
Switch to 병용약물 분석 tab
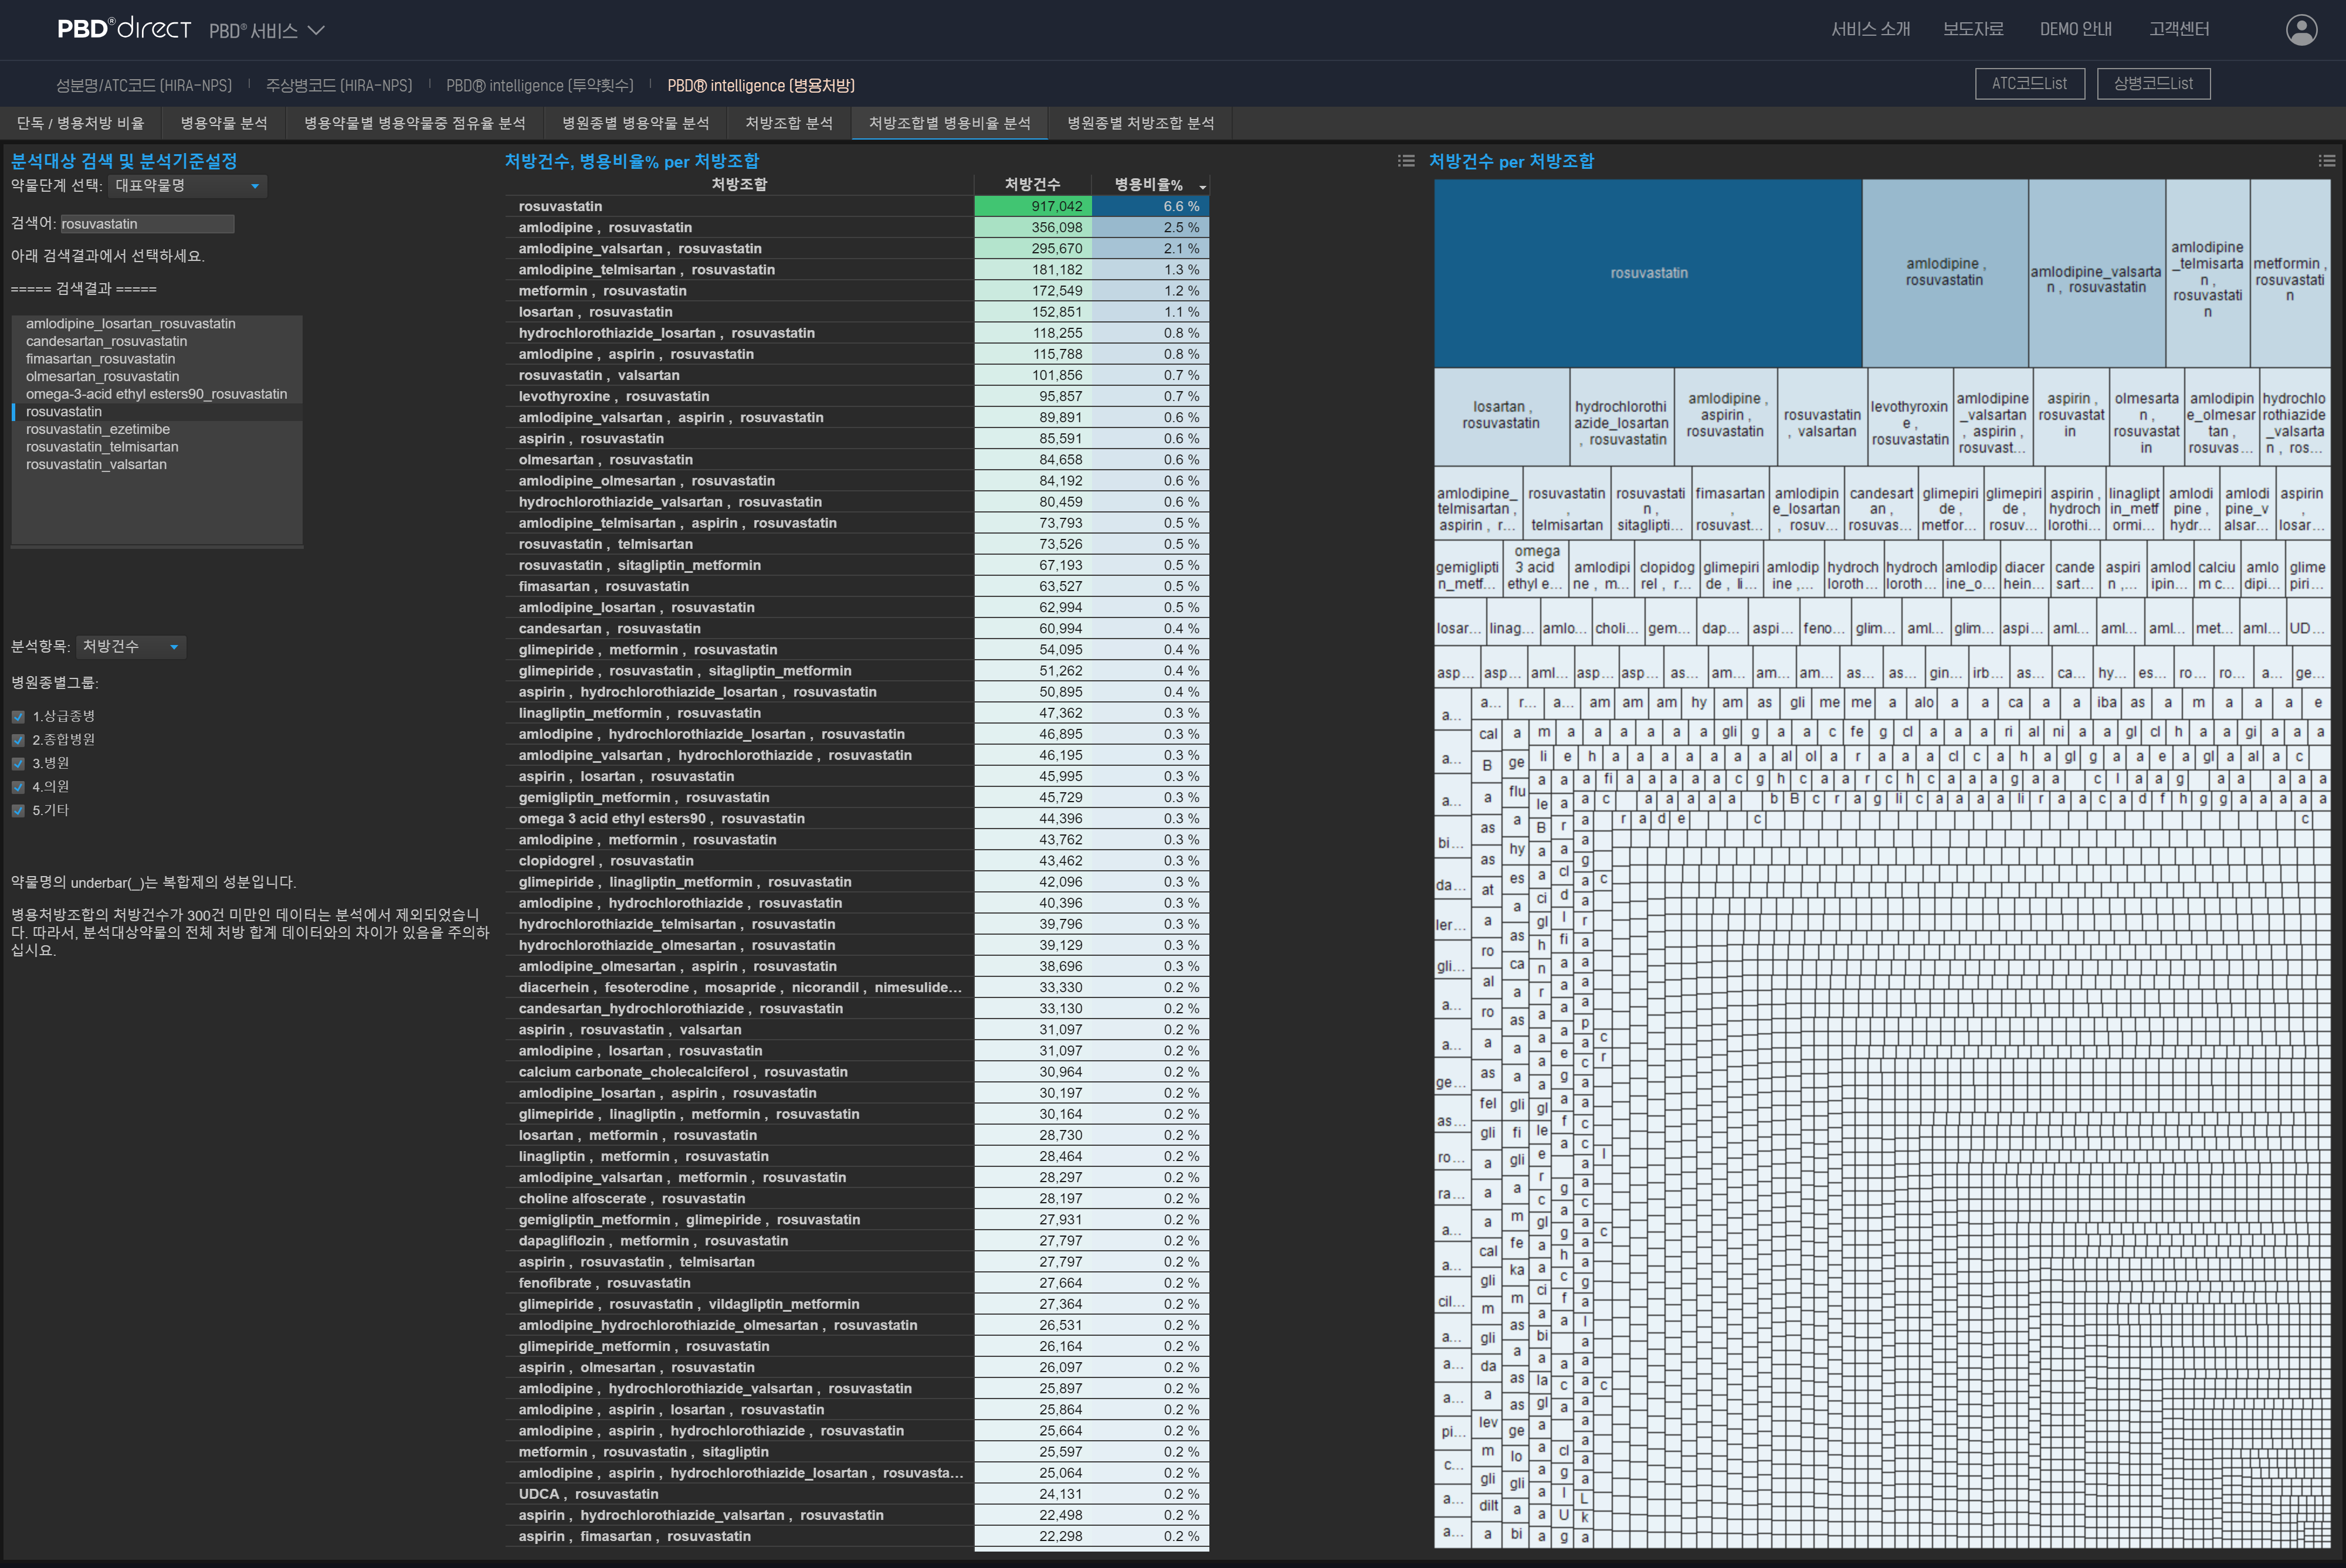tap(224, 123)
